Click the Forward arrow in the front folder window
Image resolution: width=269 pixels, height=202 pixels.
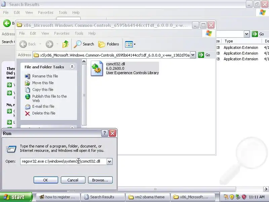(x=49, y=44)
